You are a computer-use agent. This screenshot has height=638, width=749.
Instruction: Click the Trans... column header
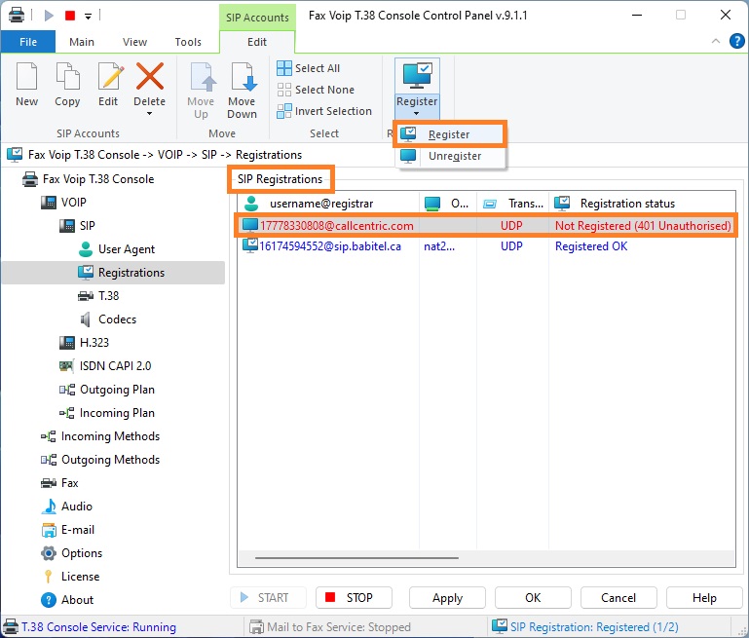point(512,204)
